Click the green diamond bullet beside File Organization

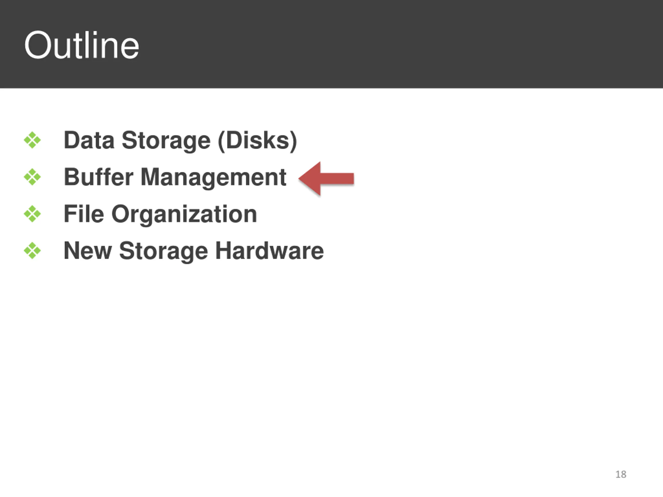[32, 214]
